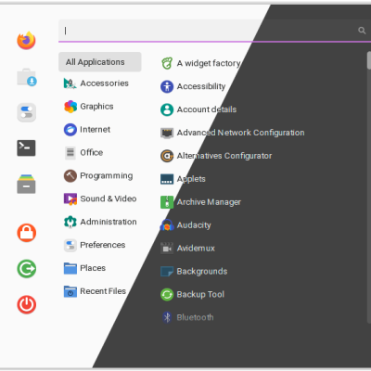
Task: Open 'Alternatives Configurator' by its label
Action: coord(224,156)
